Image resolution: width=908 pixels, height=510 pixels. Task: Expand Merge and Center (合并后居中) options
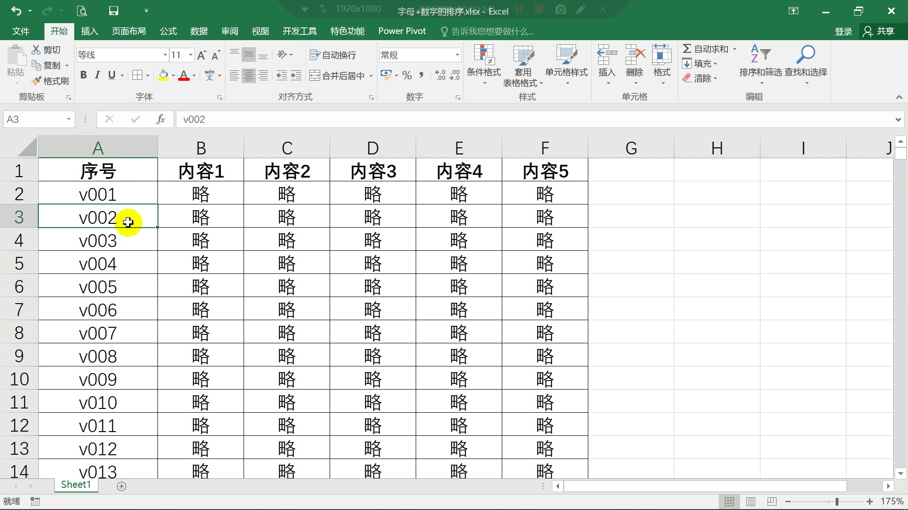(371, 76)
